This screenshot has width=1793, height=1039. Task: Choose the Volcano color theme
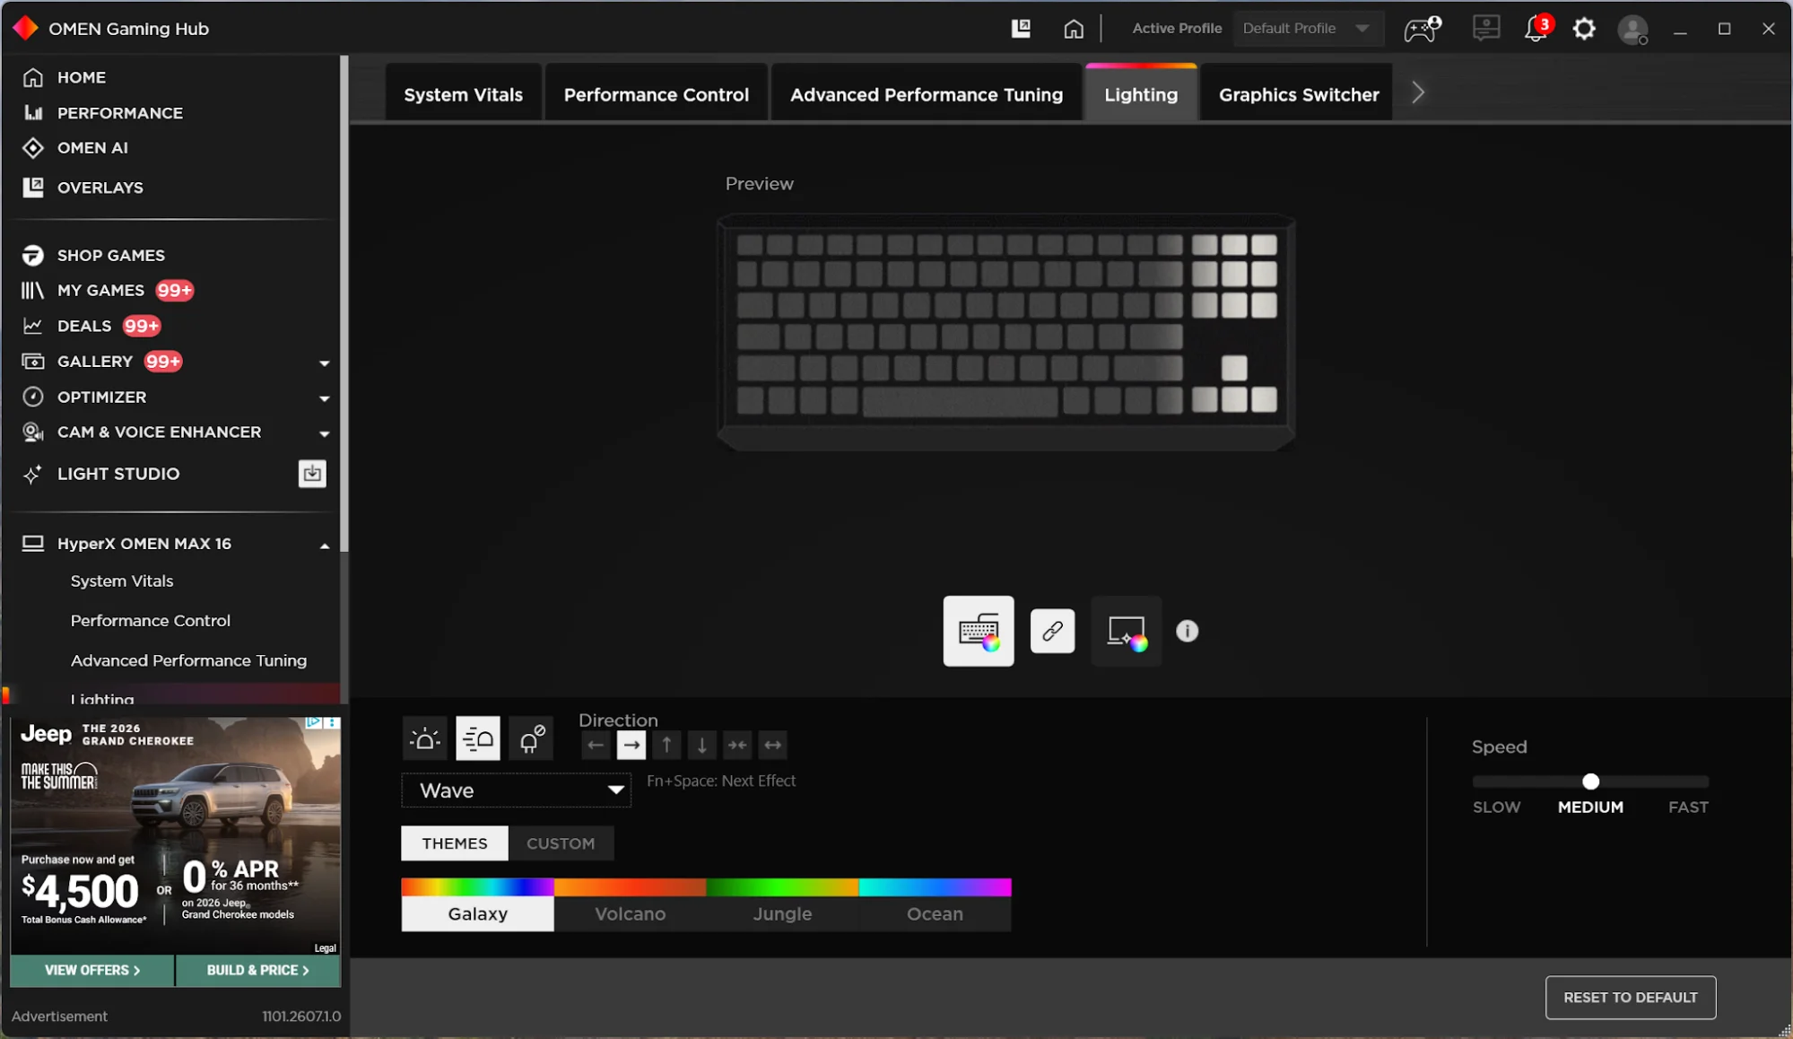click(630, 904)
